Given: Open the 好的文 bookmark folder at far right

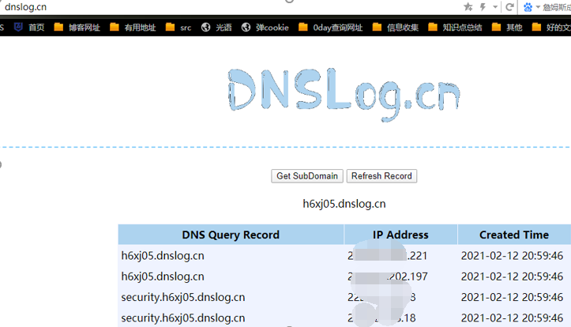Looking at the screenshot, I should [x=551, y=28].
